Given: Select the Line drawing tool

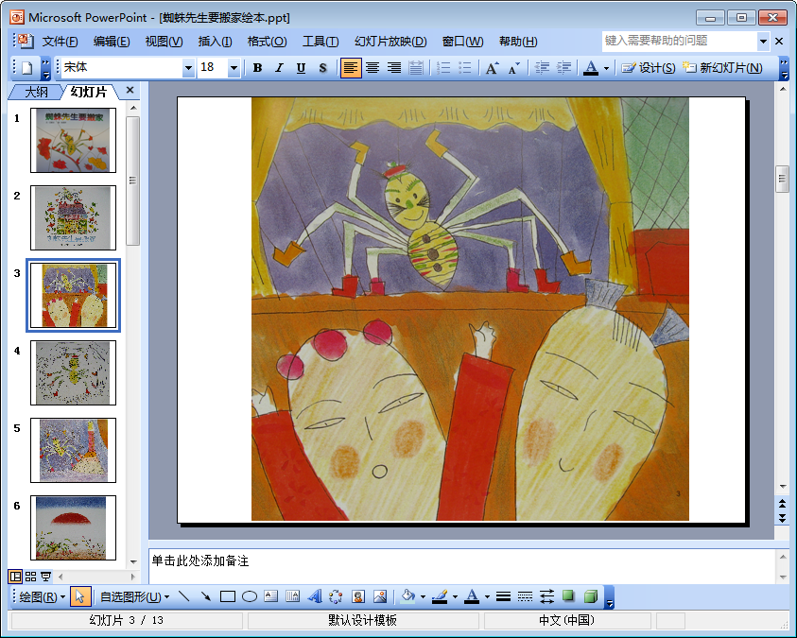Looking at the screenshot, I should pyautogui.click(x=184, y=596).
